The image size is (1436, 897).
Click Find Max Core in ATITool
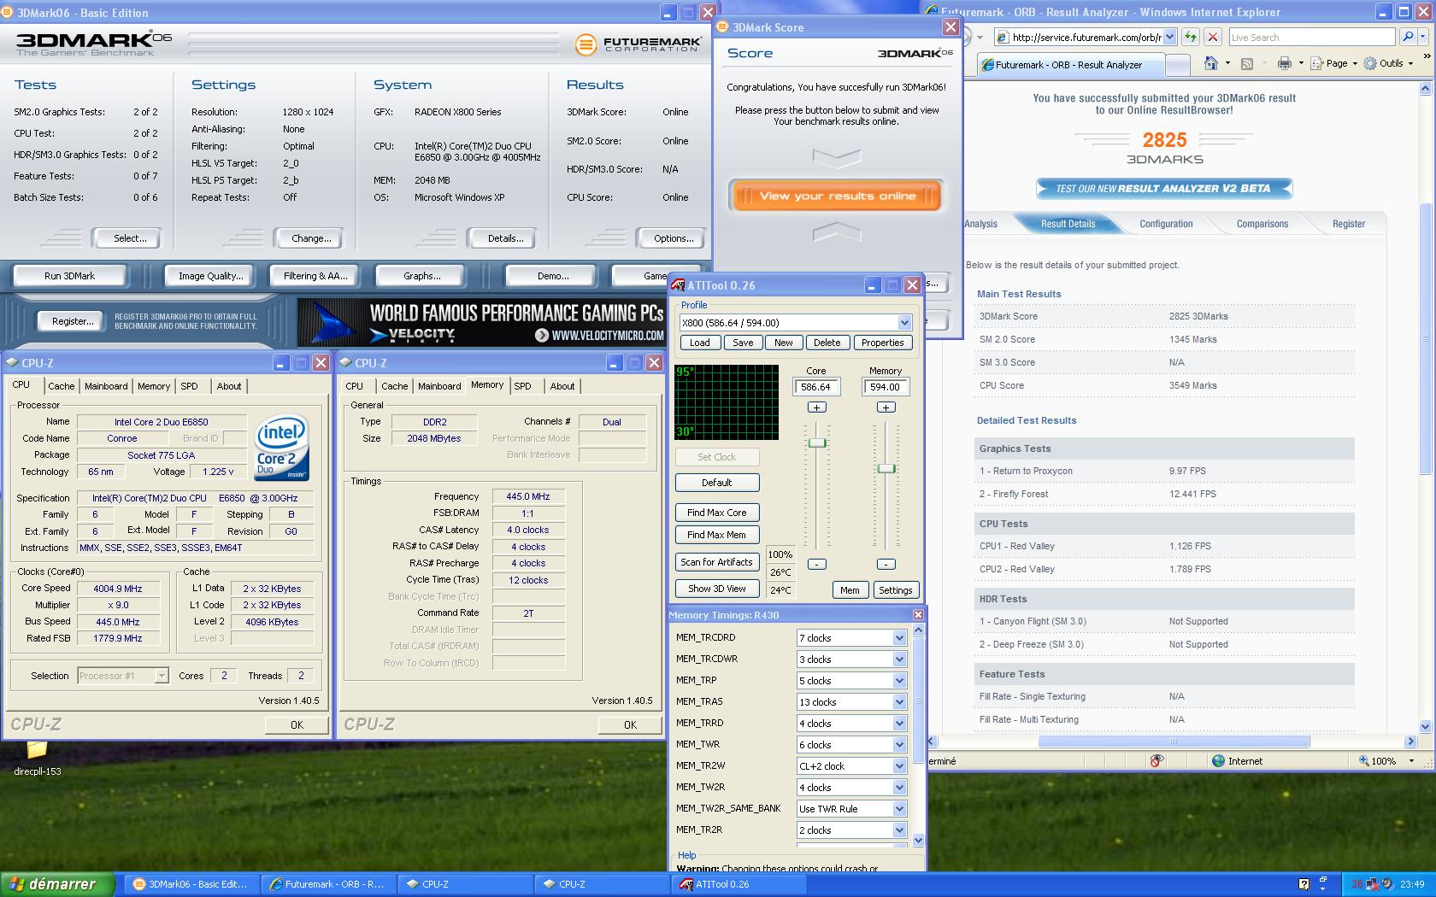point(717,513)
